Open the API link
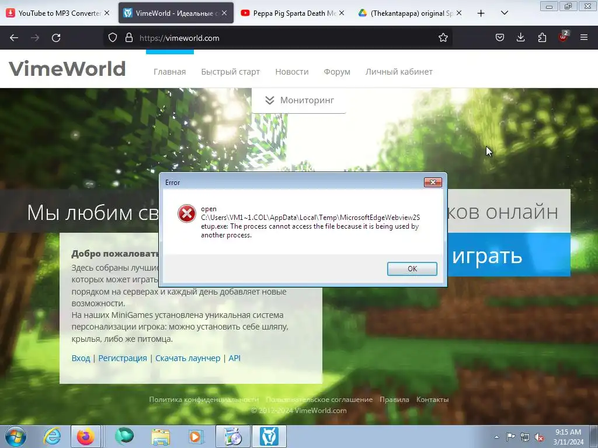 [234, 358]
